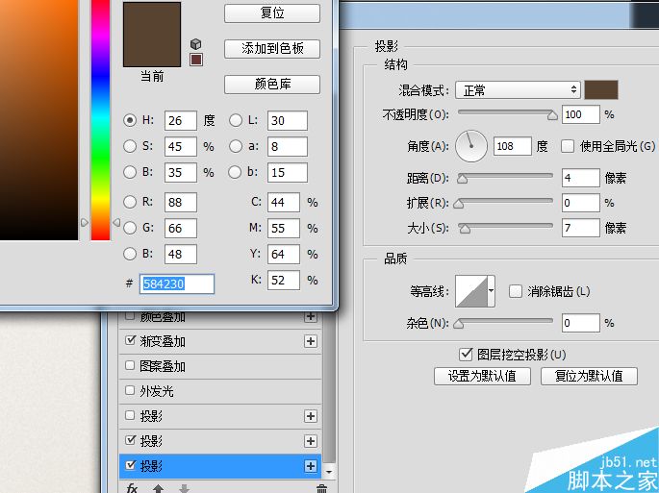
Task: Click the 杂色 noise slider
Action: [x=503, y=323]
